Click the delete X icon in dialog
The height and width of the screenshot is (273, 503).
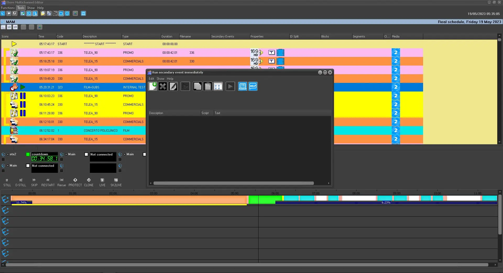pos(163,86)
